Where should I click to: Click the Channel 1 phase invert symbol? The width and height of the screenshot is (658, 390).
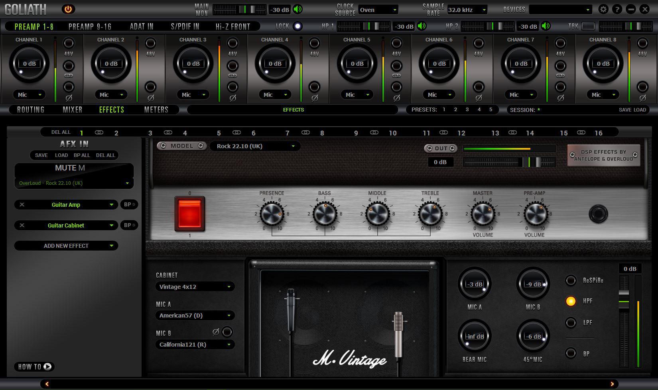click(x=69, y=98)
